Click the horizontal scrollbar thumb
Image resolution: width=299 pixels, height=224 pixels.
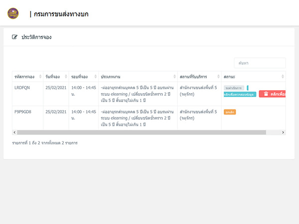[x=142, y=132]
